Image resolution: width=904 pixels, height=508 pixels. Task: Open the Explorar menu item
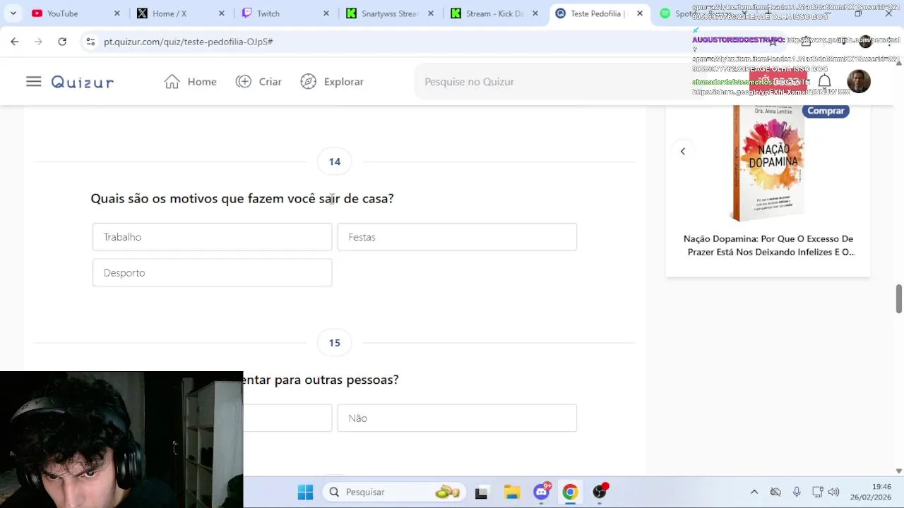pos(332,82)
